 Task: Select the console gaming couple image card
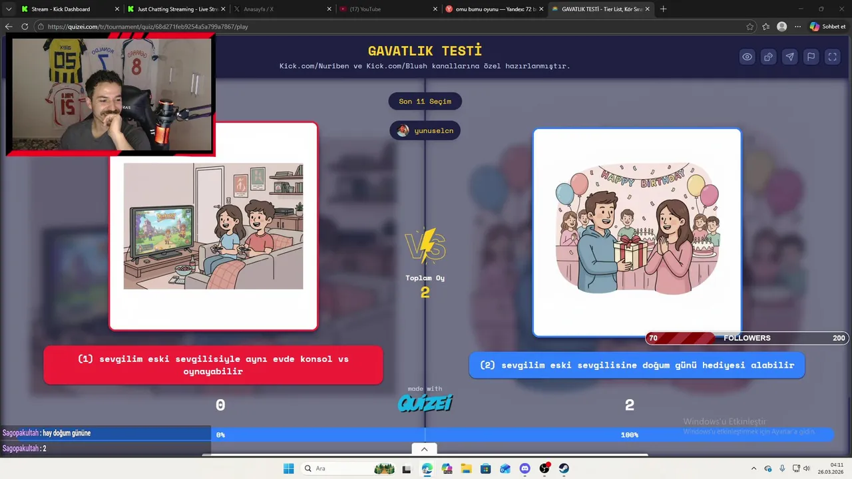pos(213,226)
